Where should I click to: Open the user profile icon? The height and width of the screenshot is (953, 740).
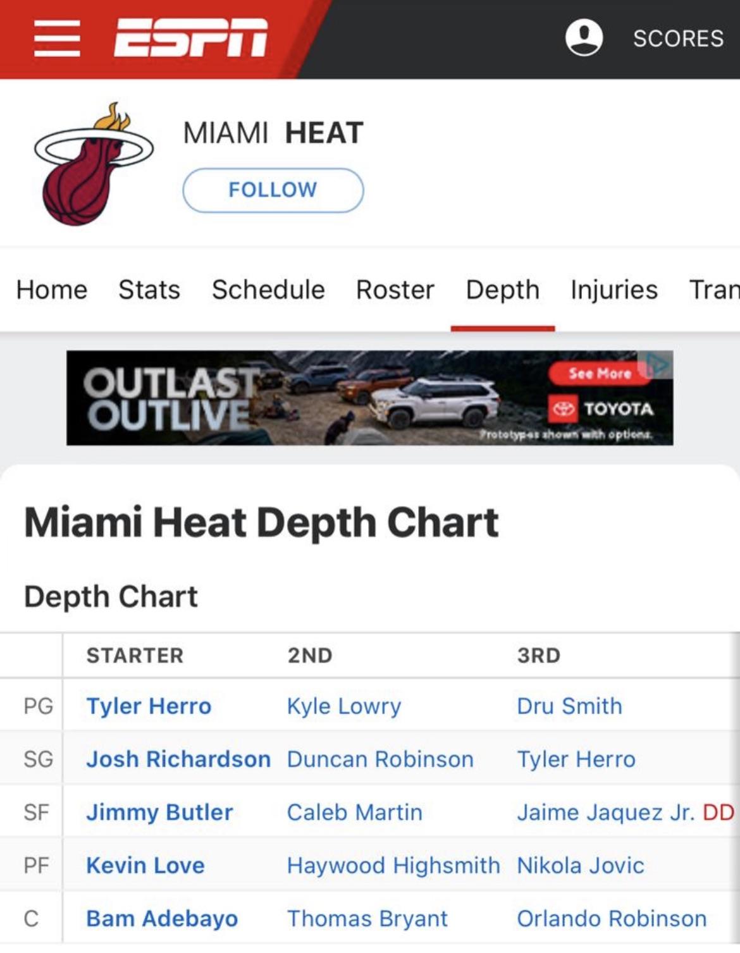pos(583,38)
